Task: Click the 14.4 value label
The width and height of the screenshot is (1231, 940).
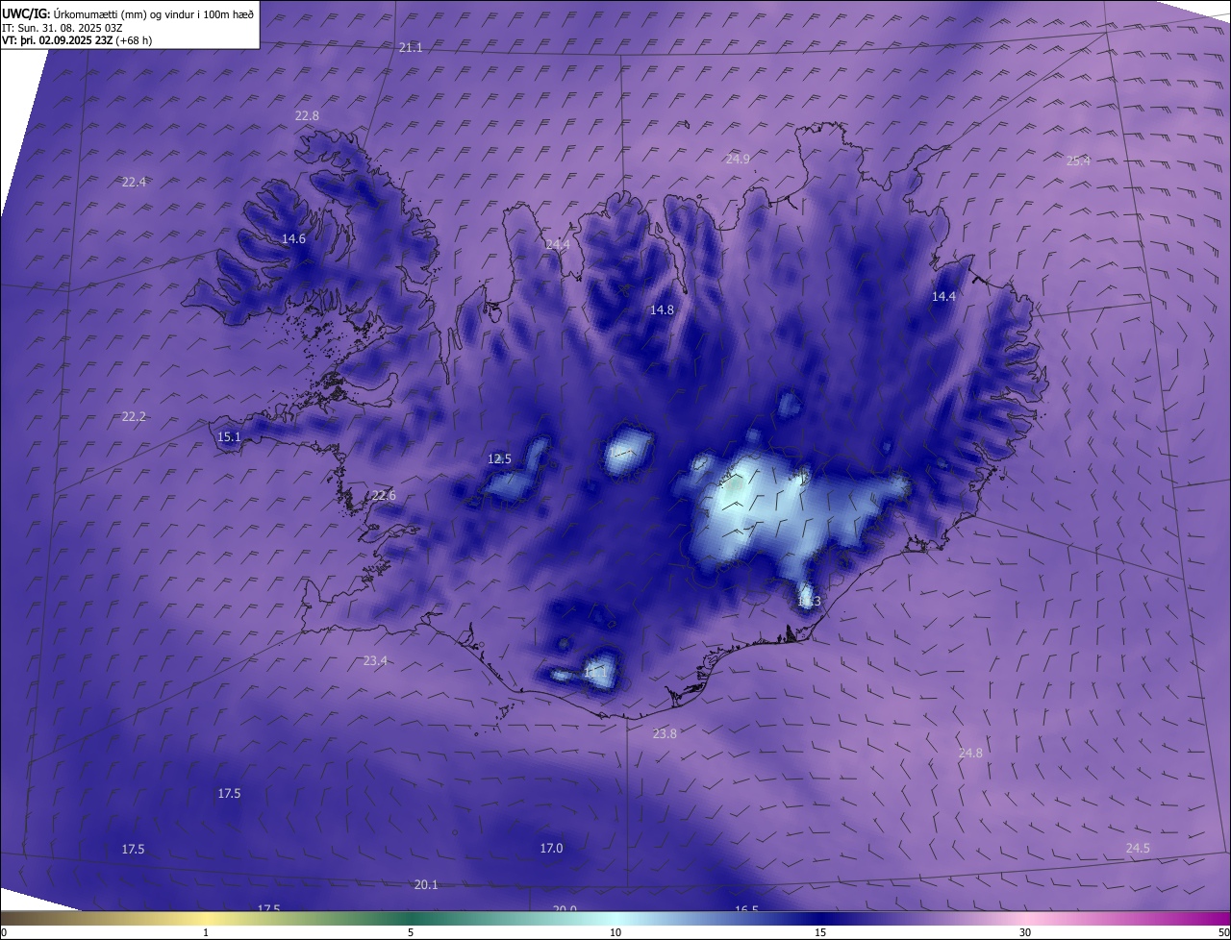Action: 943,297
